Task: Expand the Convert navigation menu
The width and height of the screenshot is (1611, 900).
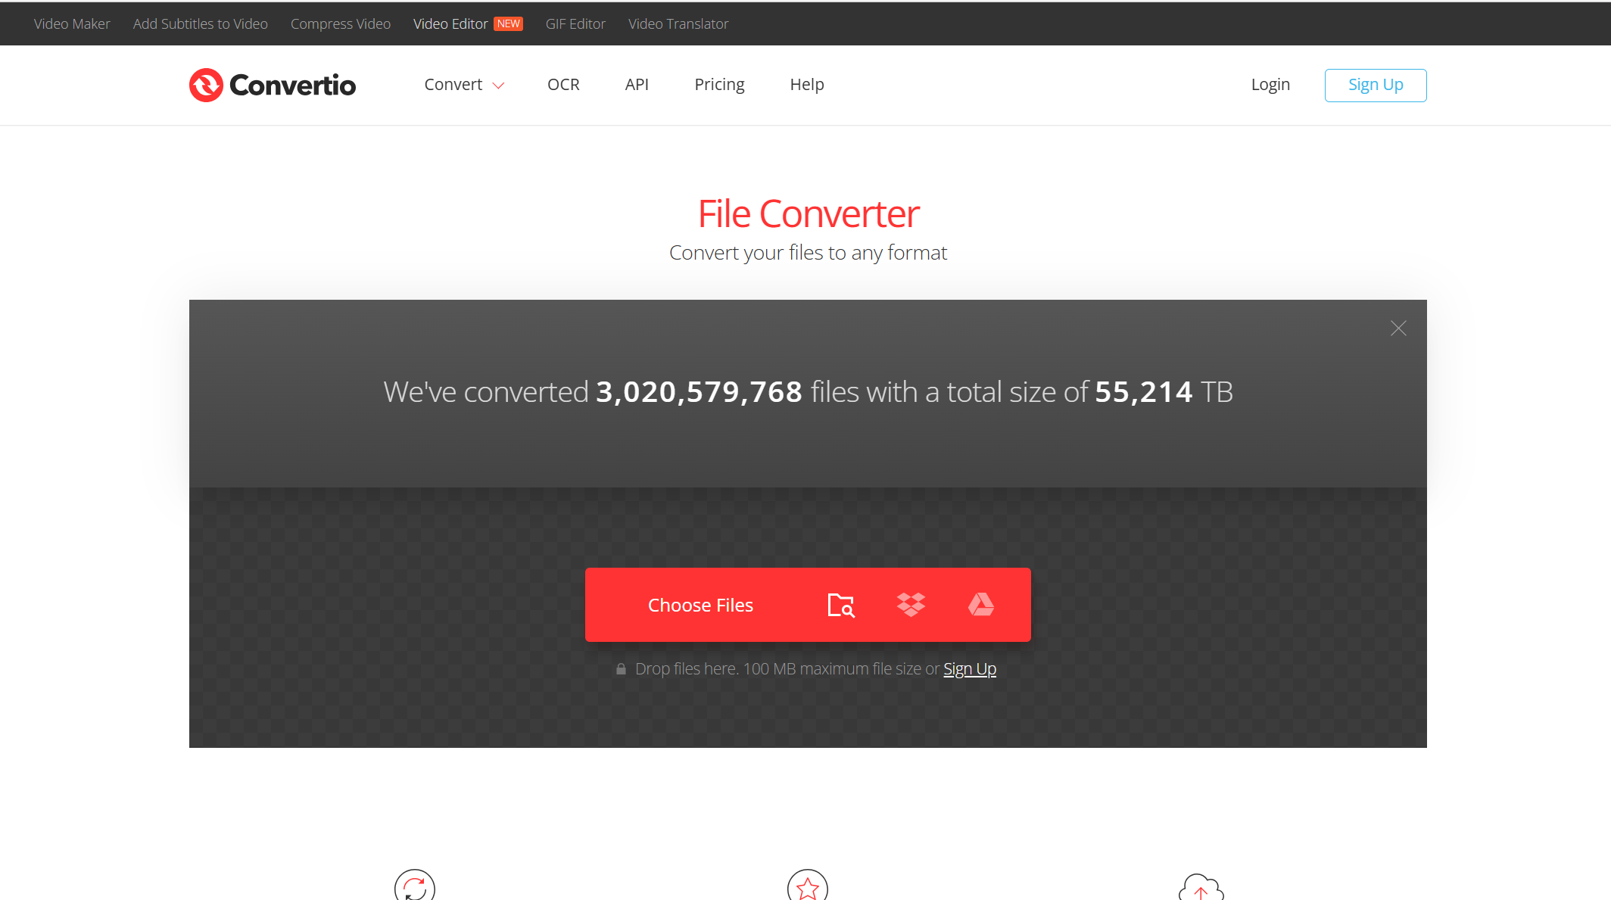Action: (x=463, y=84)
